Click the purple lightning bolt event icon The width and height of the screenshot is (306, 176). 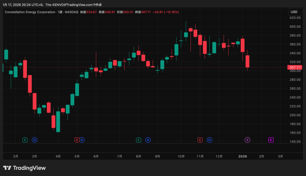(247, 140)
